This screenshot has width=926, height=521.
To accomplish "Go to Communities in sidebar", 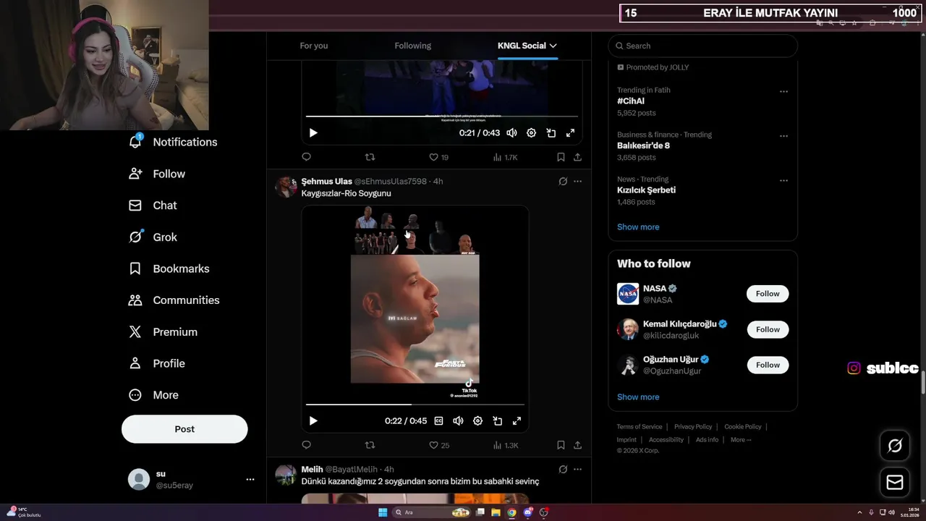I will (174, 300).
